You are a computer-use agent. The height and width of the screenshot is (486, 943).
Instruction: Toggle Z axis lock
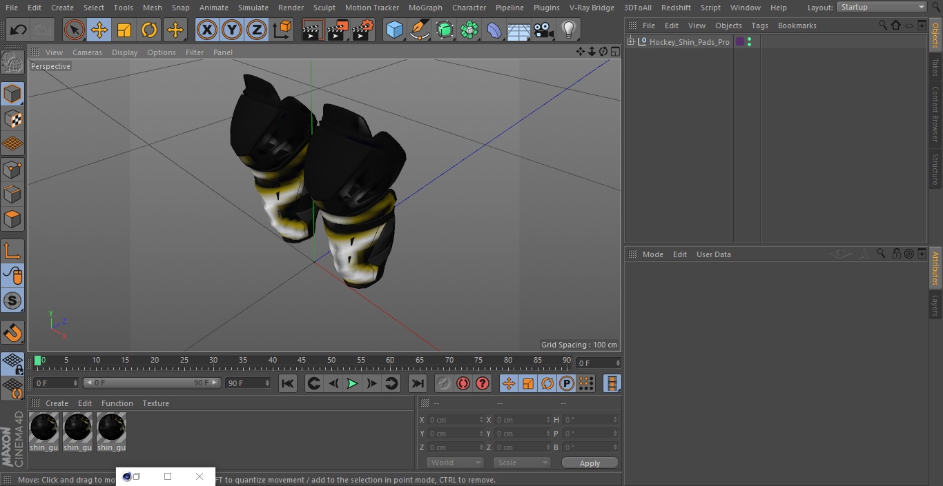pyautogui.click(x=257, y=30)
